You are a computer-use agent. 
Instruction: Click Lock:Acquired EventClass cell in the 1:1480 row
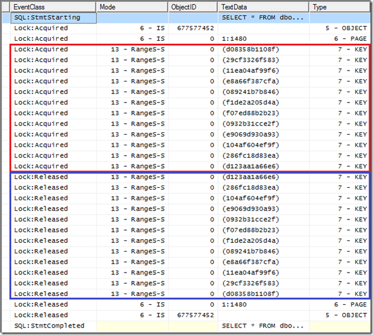[41, 38]
